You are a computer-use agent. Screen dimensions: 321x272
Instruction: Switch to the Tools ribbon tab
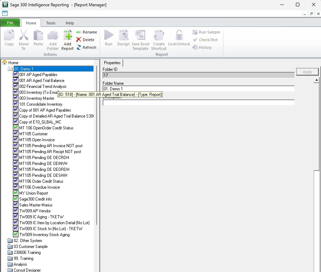[x=51, y=23]
